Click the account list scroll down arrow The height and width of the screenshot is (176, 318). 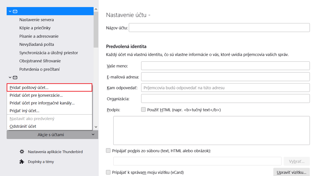tap(96, 127)
